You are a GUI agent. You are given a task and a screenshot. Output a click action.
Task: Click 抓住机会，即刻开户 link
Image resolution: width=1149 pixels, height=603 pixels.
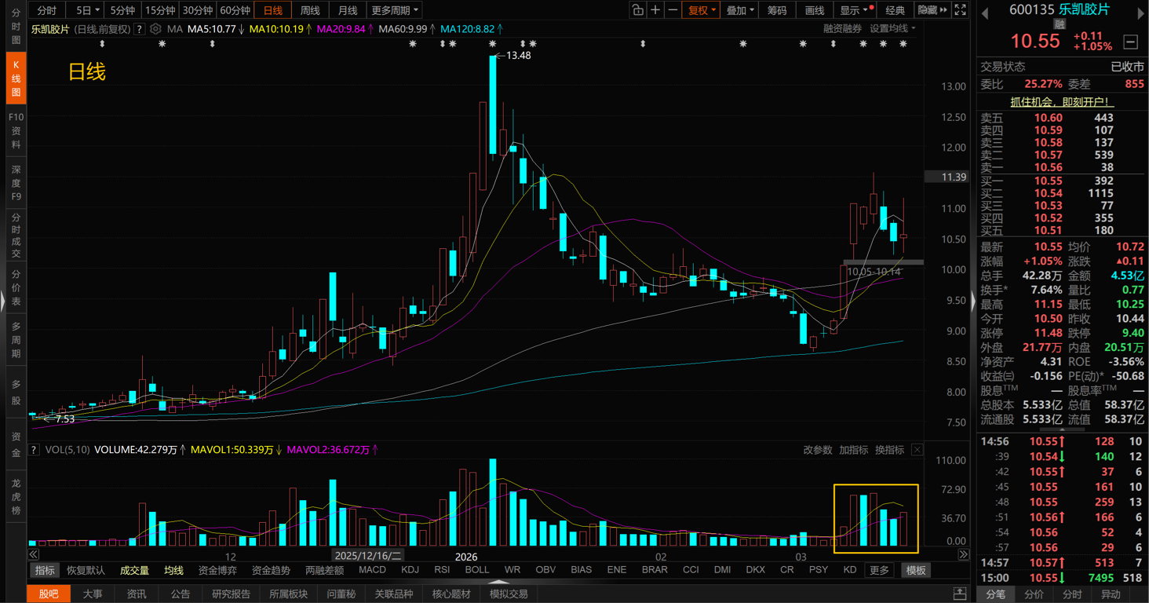point(1062,102)
